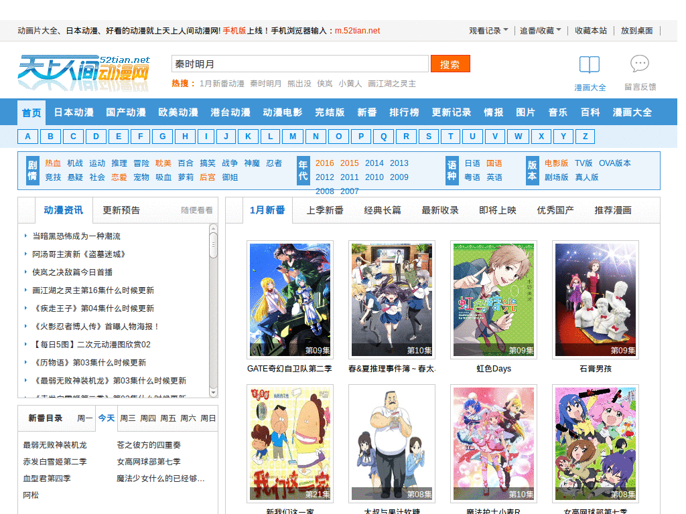Screen dimensions: 686x514
Task: Open 最弱无败神装机龙 in schedule list
Action: click(x=55, y=445)
